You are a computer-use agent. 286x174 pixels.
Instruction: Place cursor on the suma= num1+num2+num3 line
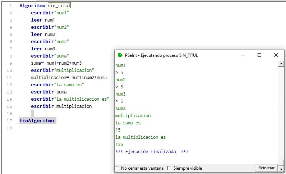56,63
